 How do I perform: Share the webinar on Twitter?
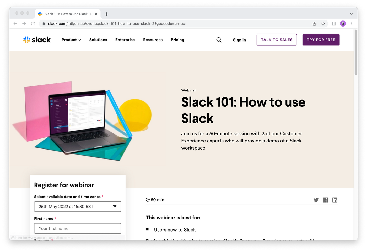pos(316,200)
